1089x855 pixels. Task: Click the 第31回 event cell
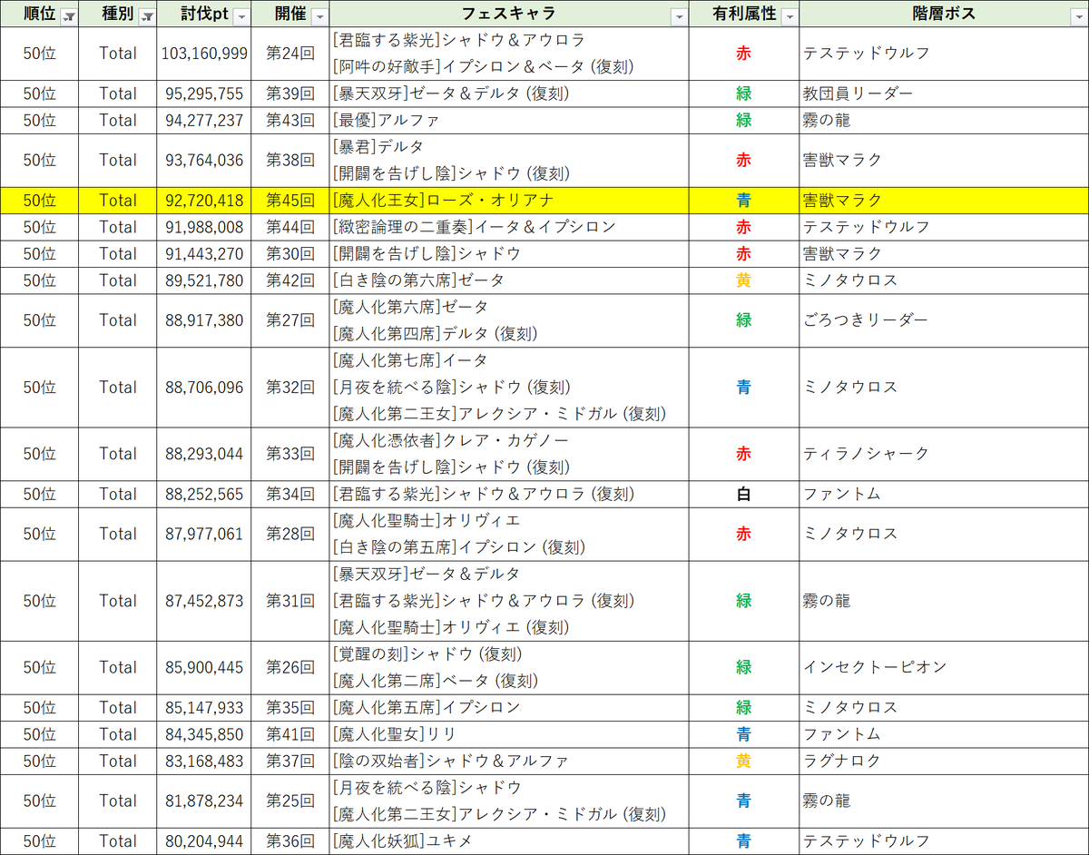[290, 600]
